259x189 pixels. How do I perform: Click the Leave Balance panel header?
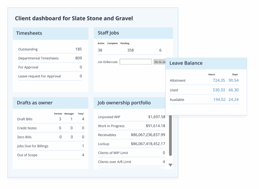click(x=206, y=64)
